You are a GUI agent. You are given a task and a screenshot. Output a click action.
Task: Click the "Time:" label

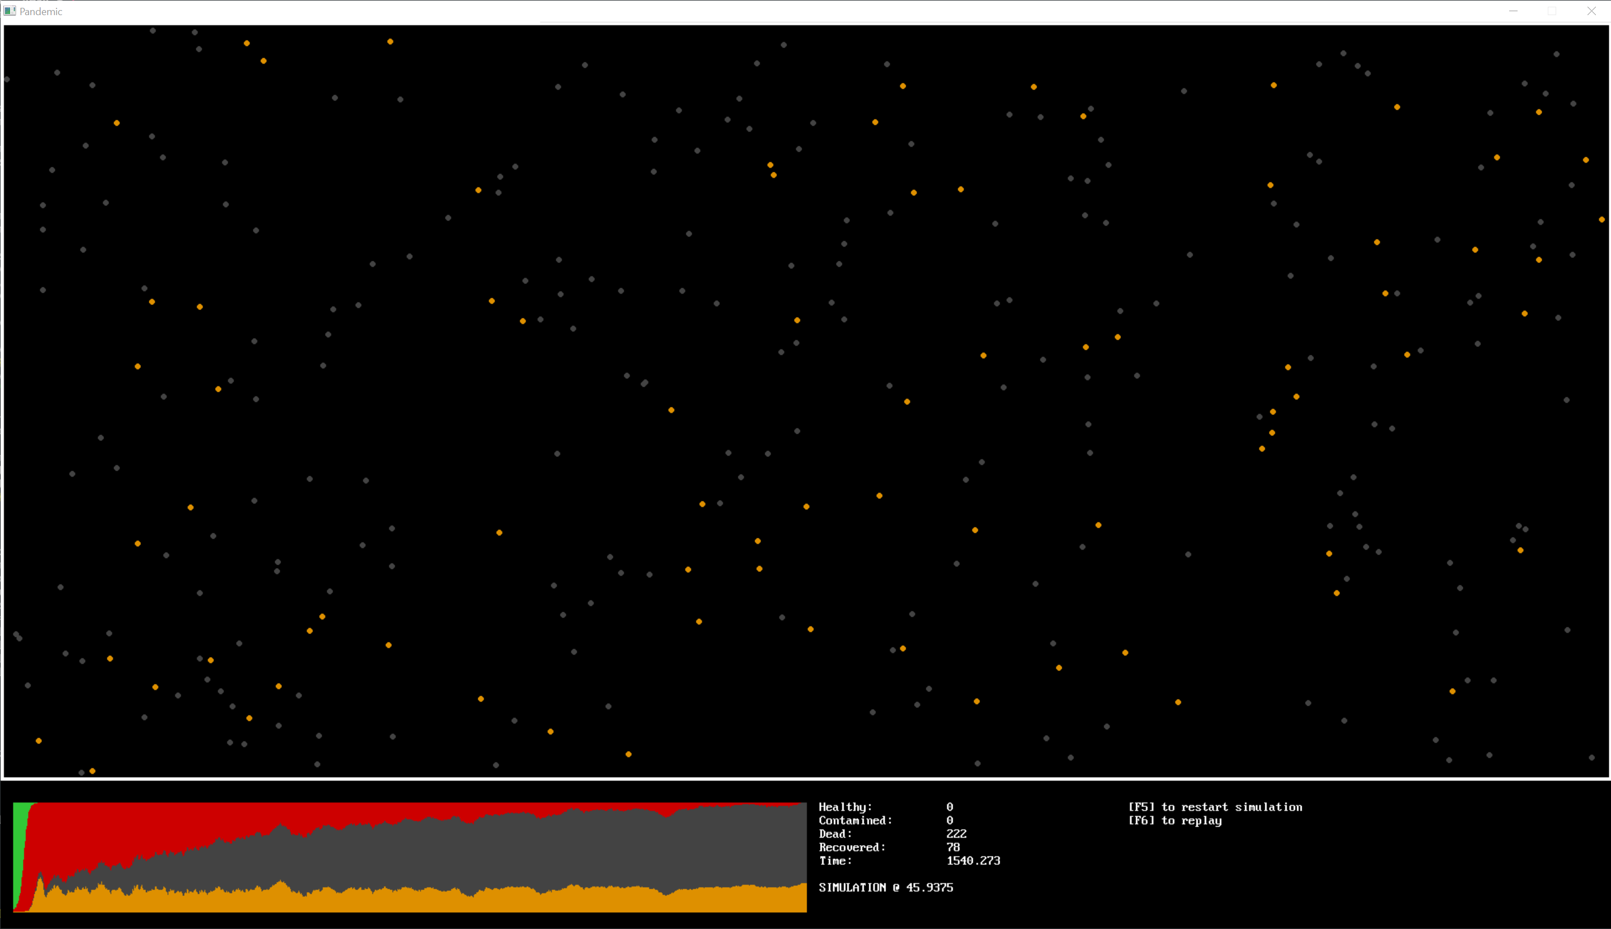coord(836,861)
